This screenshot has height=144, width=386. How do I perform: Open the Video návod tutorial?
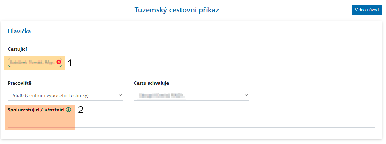click(x=366, y=10)
